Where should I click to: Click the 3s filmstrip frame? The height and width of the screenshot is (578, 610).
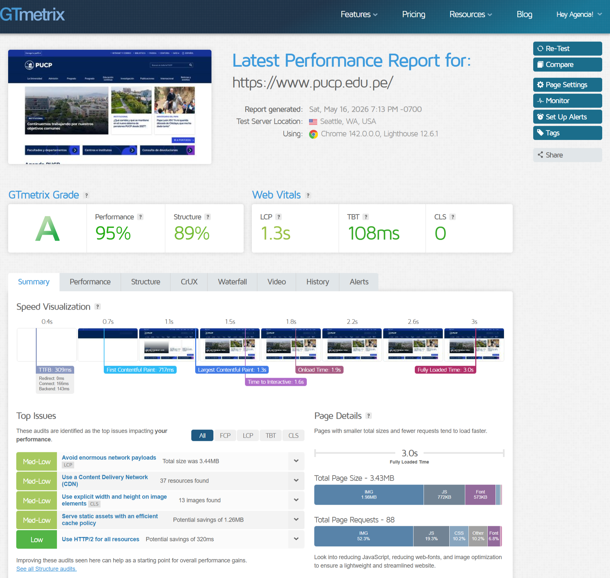pyautogui.click(x=474, y=345)
